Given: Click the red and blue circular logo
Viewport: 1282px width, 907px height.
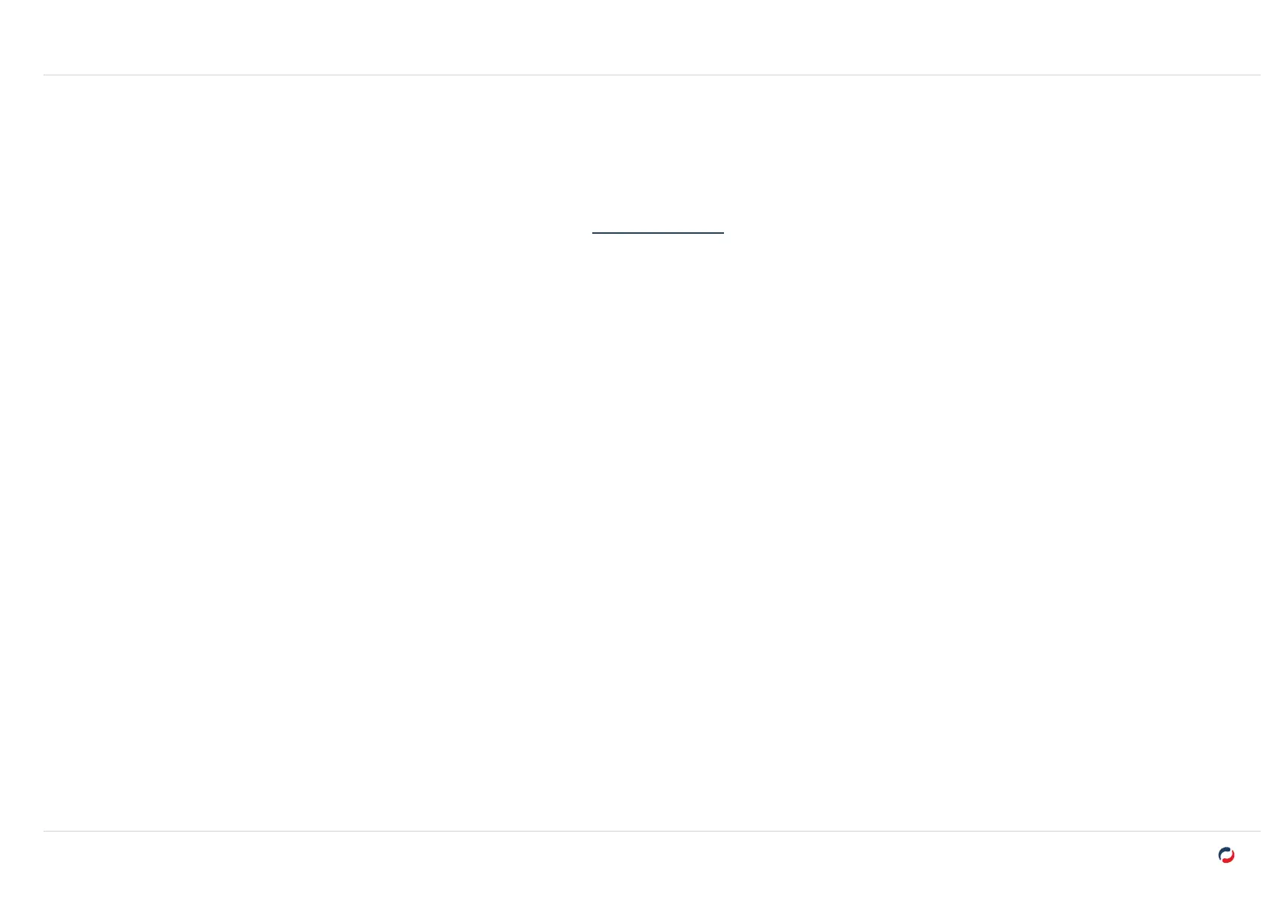Looking at the screenshot, I should pyautogui.click(x=1226, y=855).
